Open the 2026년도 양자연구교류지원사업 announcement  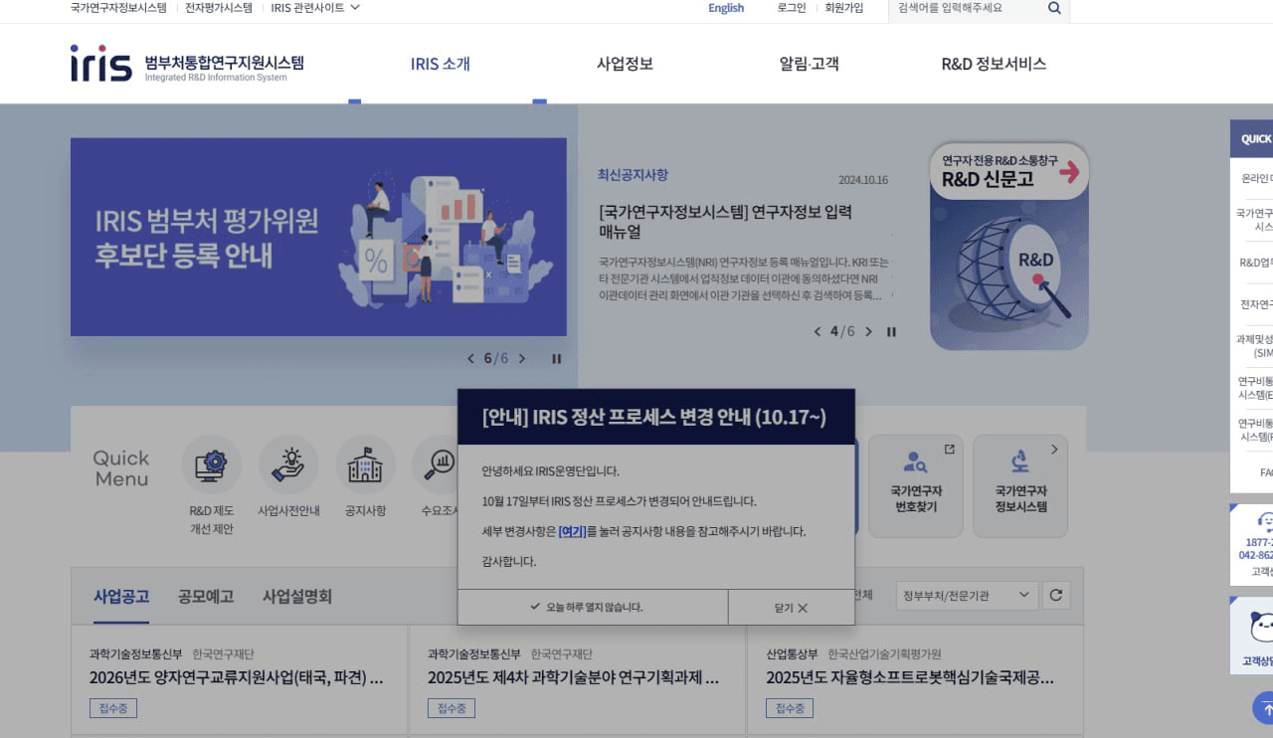237,678
